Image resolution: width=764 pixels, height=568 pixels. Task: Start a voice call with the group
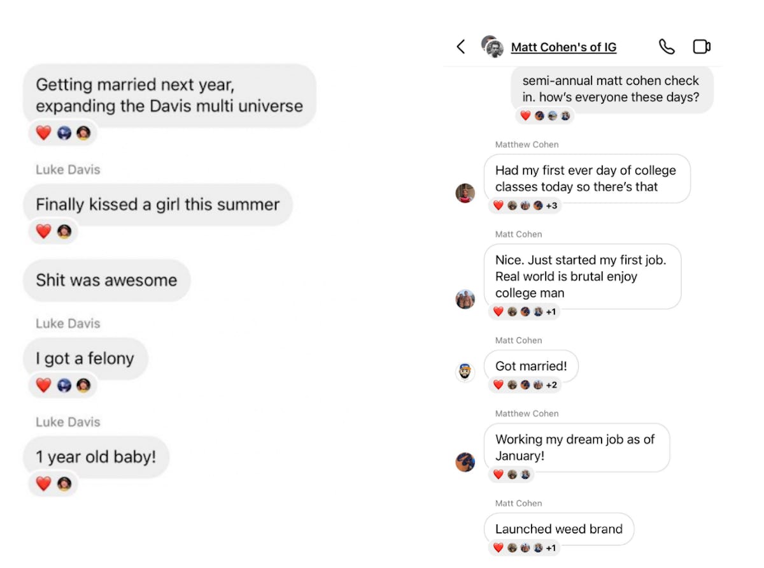tap(666, 47)
